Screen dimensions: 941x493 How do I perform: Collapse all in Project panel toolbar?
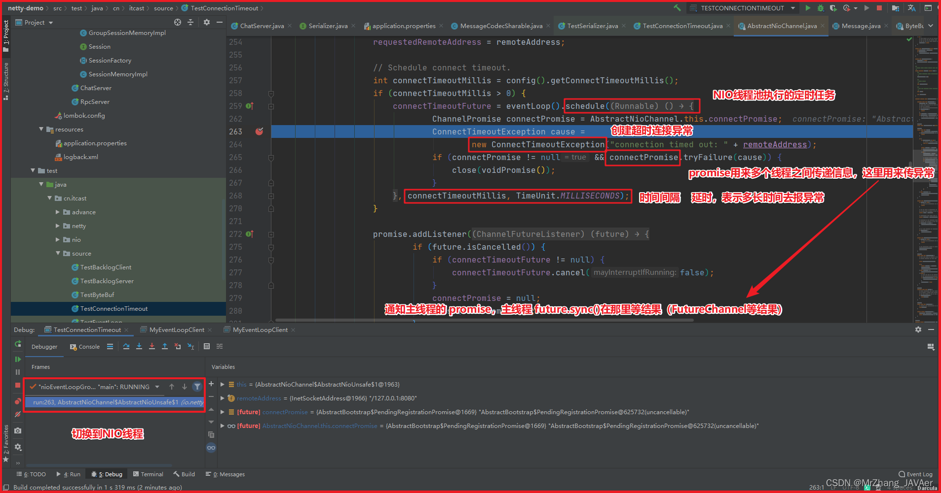coord(190,22)
